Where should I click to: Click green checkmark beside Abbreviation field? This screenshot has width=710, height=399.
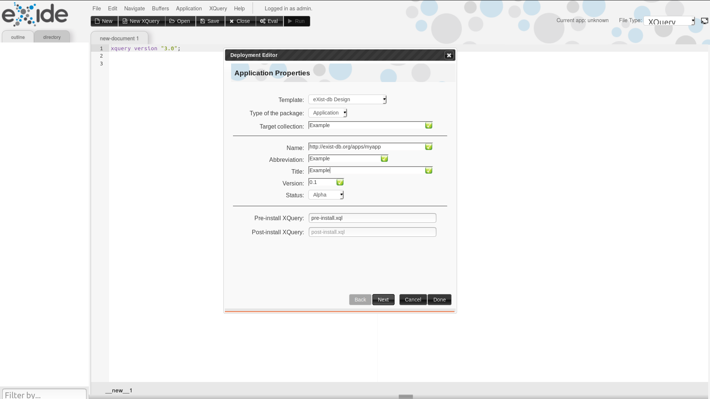tap(384, 159)
